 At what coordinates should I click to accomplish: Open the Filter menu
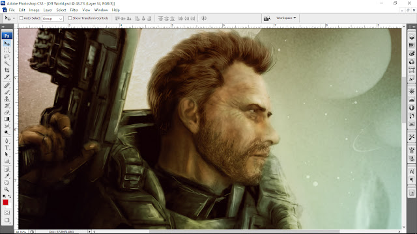pos(74,10)
